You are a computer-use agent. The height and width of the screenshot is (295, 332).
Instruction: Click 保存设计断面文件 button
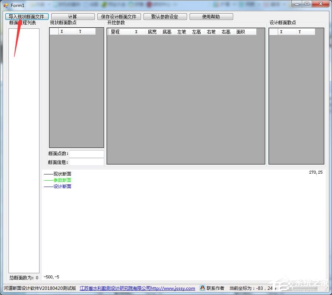(119, 17)
